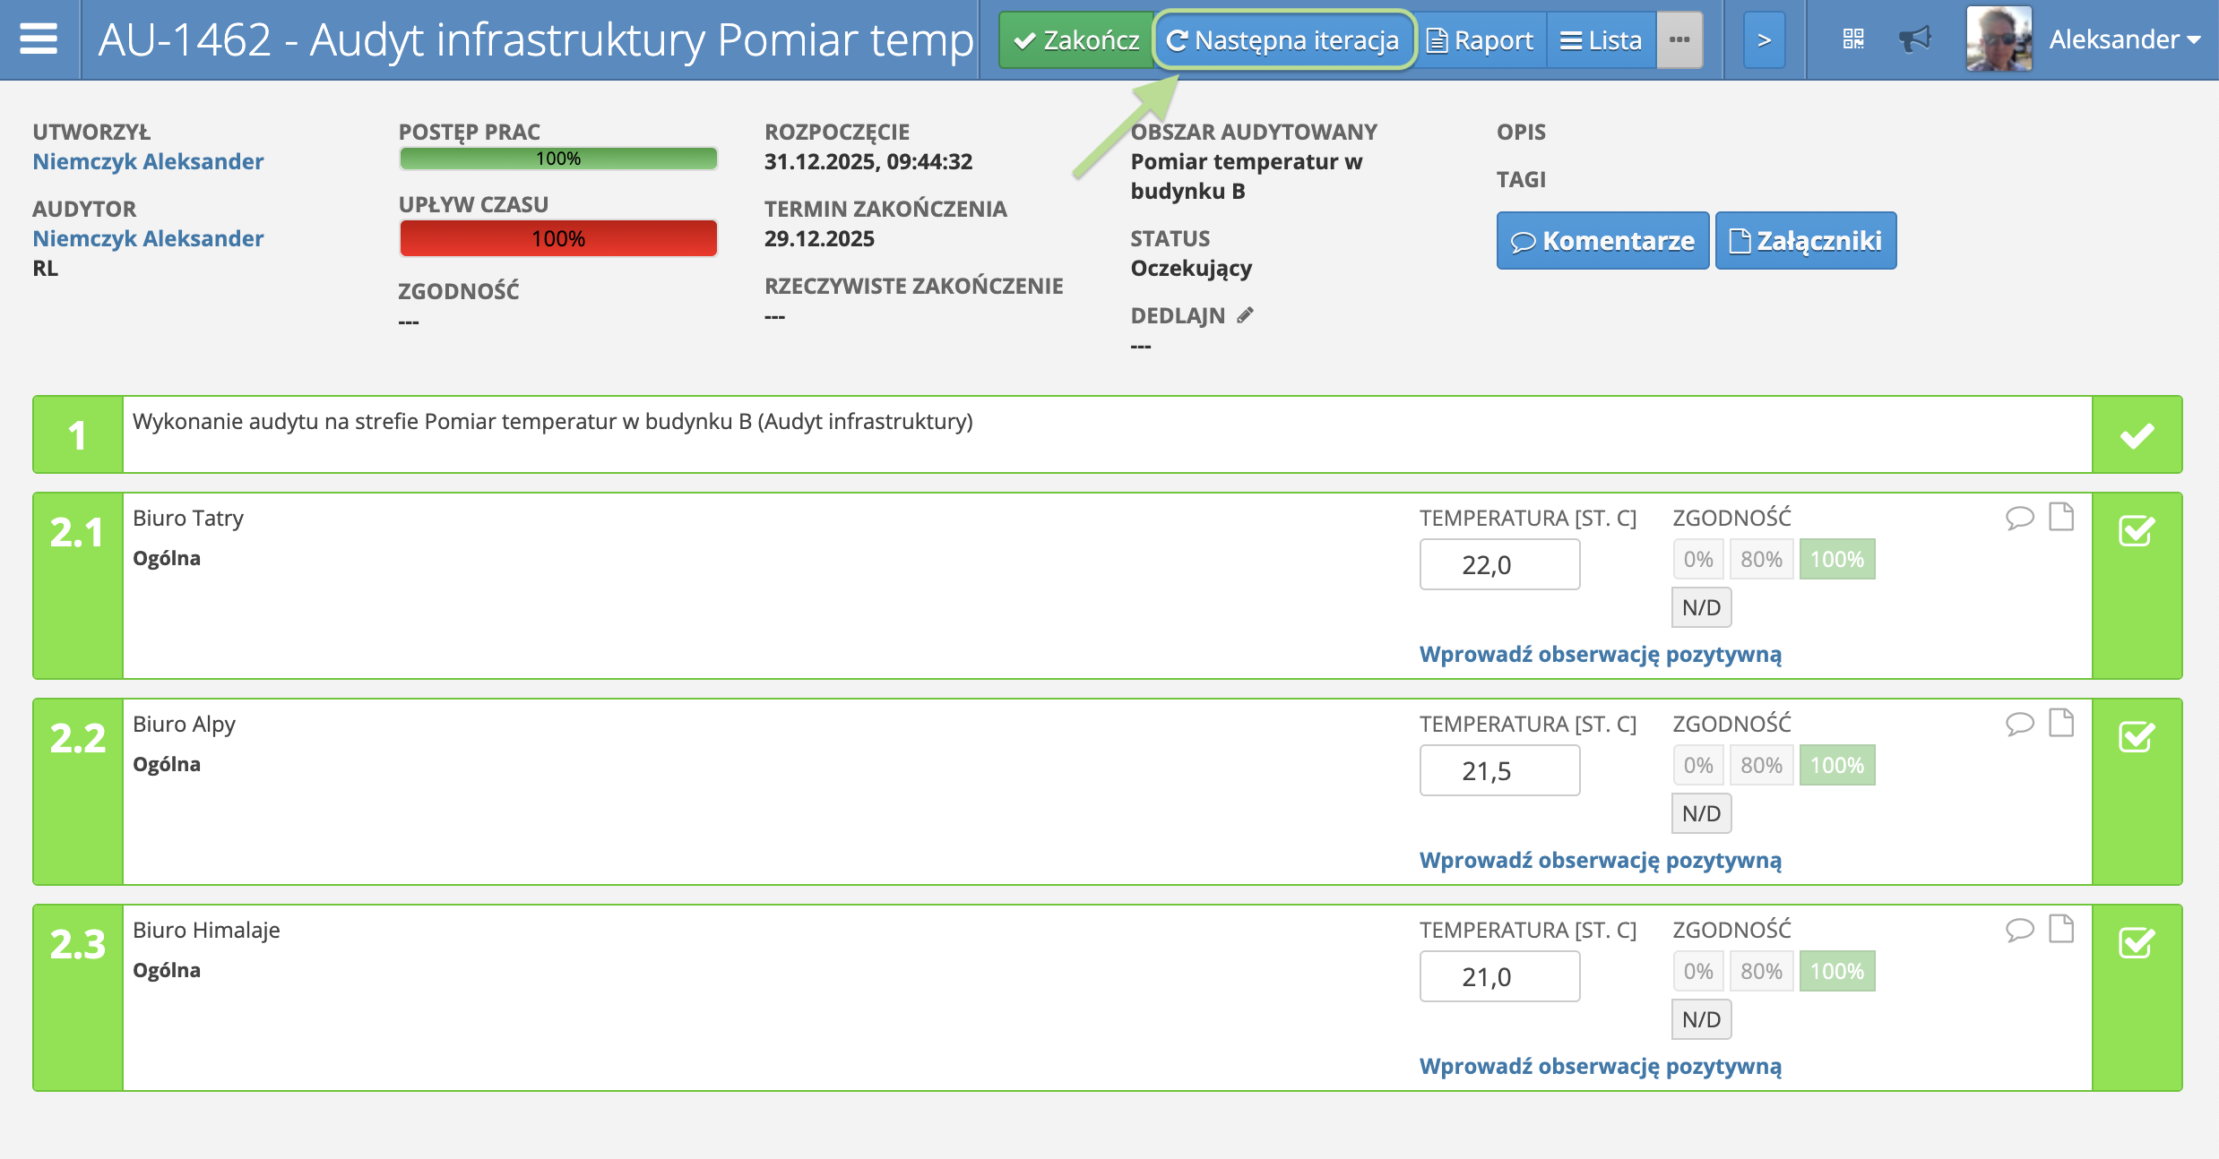Click the temperature field showing 21,0
Viewport: 2219px width, 1159px height.
point(1499,975)
